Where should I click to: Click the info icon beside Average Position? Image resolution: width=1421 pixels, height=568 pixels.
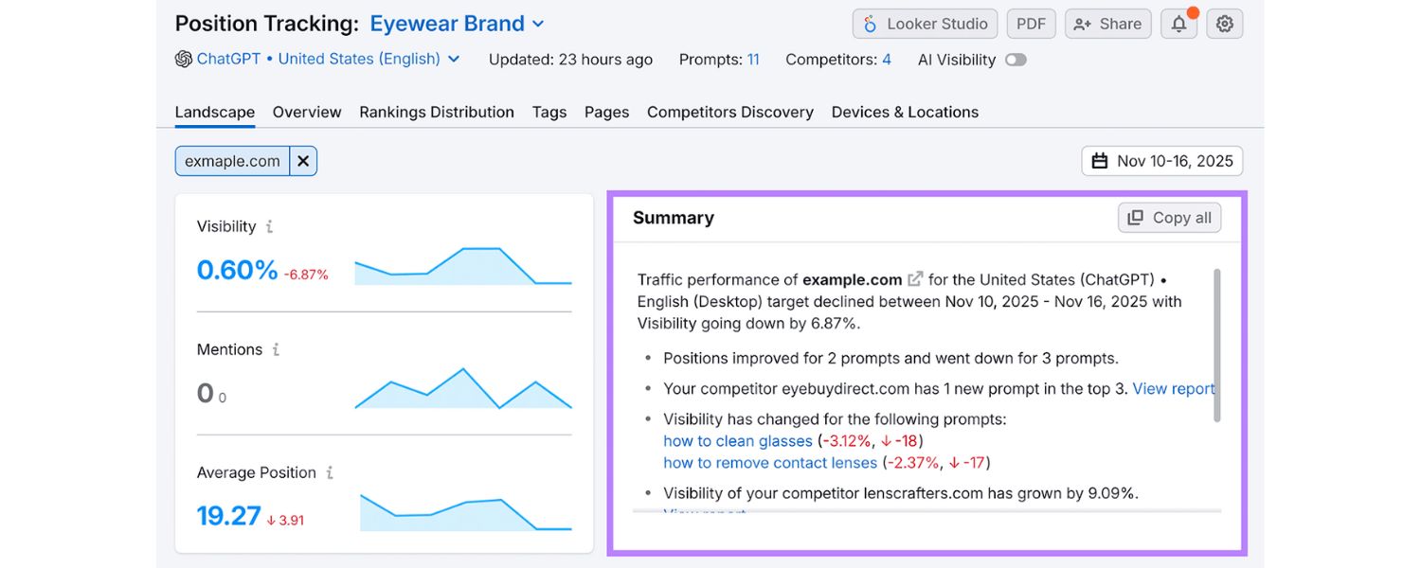coord(331,473)
